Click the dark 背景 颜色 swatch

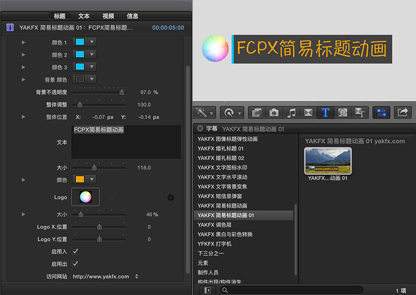[x=80, y=79]
